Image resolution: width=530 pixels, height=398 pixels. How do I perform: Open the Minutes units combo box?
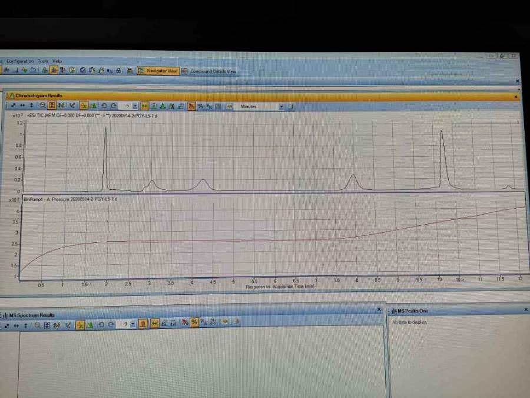260,107
